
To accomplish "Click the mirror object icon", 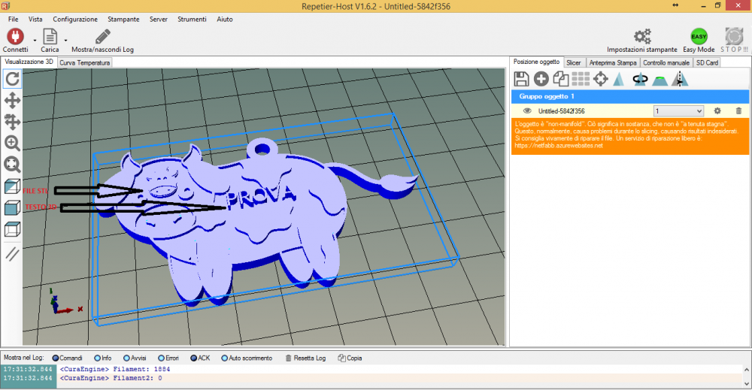I will tap(680, 79).
